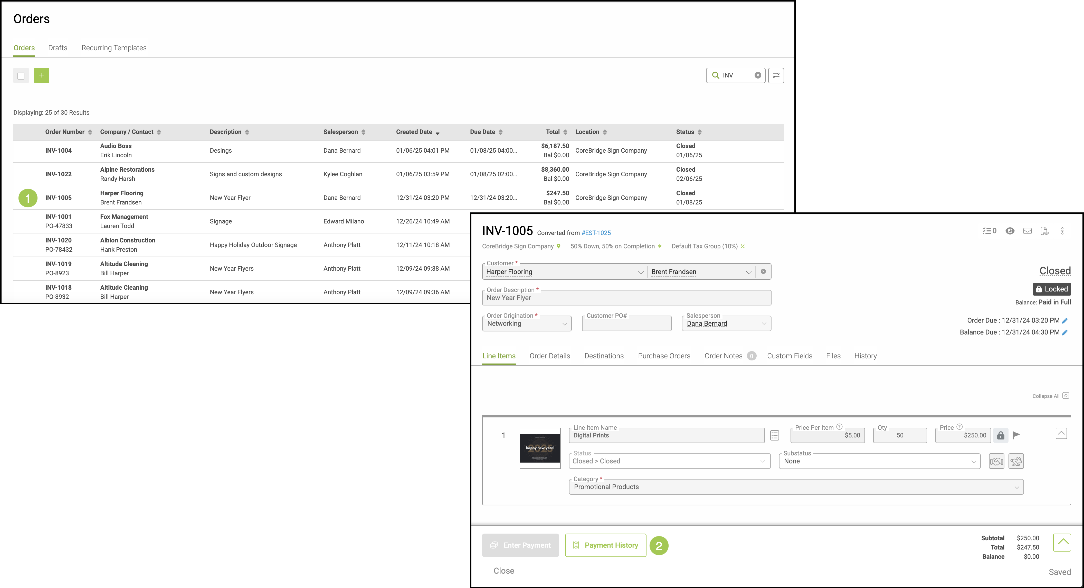Check the select-all checkbox above orders table
The height and width of the screenshot is (588, 1084).
click(x=21, y=76)
